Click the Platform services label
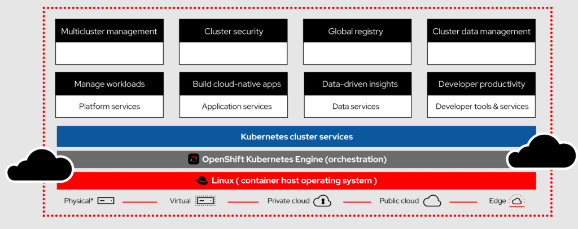578x229 pixels. [x=110, y=106]
